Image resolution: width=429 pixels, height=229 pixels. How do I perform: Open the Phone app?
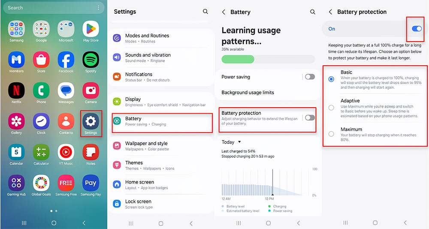coord(41,90)
